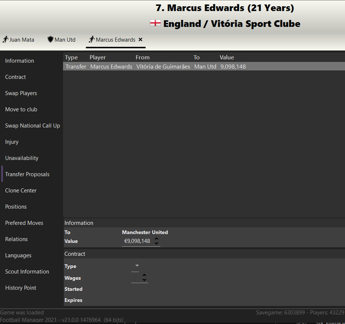Open the Clone Center
Image resolution: width=345 pixels, height=324 pixels.
pyautogui.click(x=21, y=191)
